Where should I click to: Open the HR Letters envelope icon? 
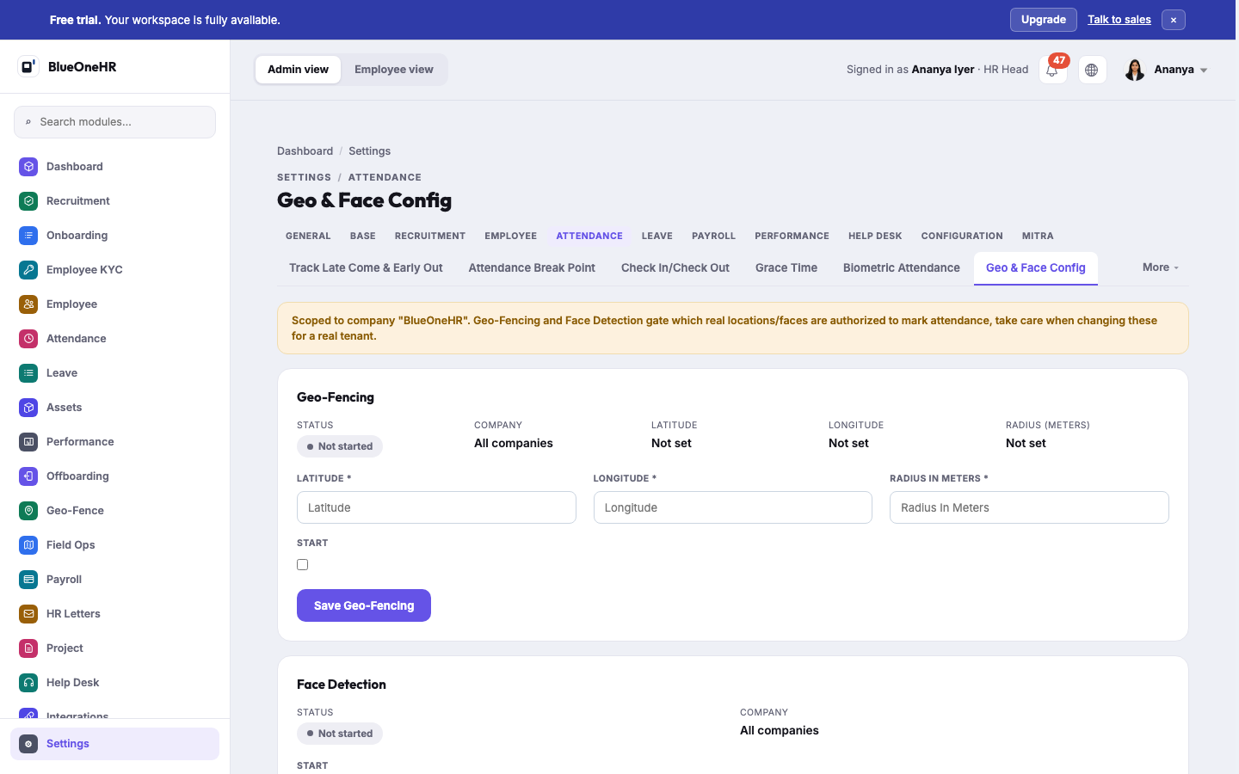tap(28, 614)
